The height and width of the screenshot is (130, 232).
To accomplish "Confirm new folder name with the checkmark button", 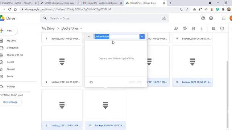I will tap(142, 36).
